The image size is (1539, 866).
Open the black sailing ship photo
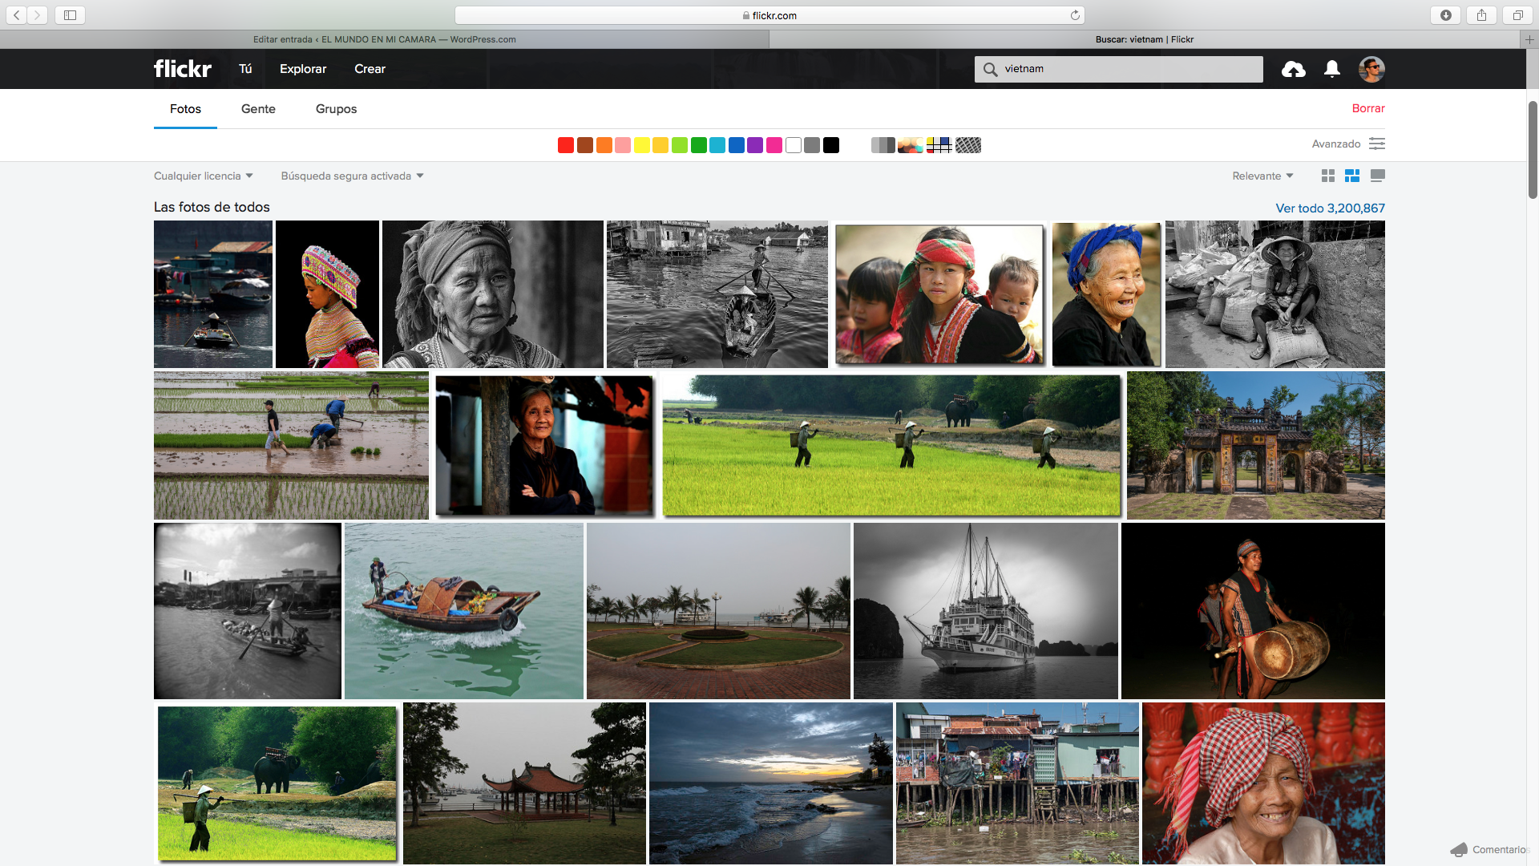pos(985,611)
